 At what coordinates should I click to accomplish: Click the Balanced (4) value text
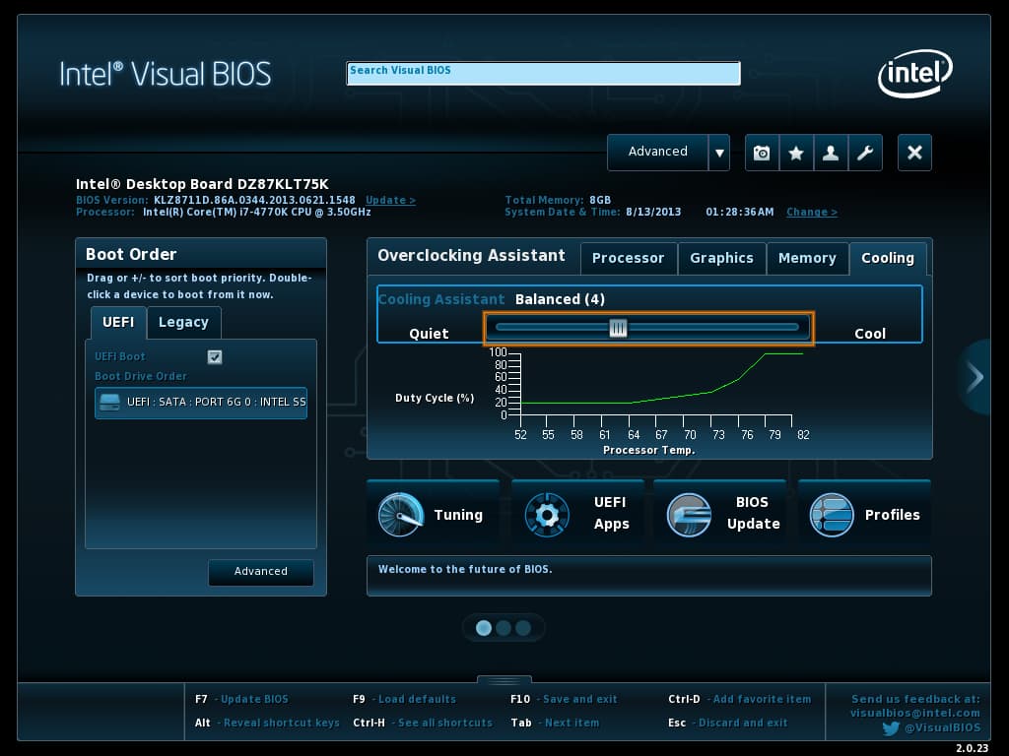click(560, 299)
